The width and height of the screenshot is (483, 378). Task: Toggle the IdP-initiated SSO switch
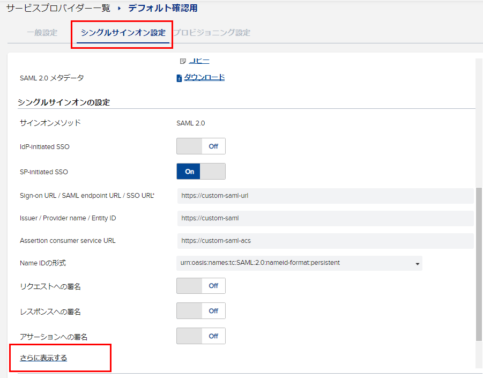[x=201, y=146]
